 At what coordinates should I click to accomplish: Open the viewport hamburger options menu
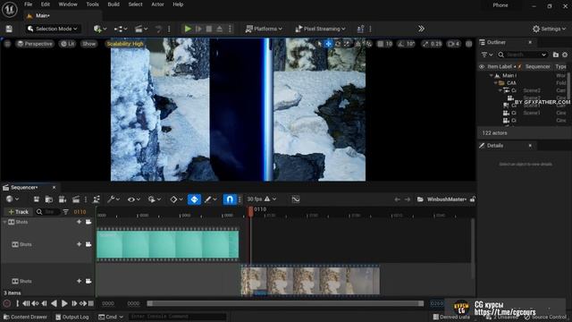click(7, 44)
